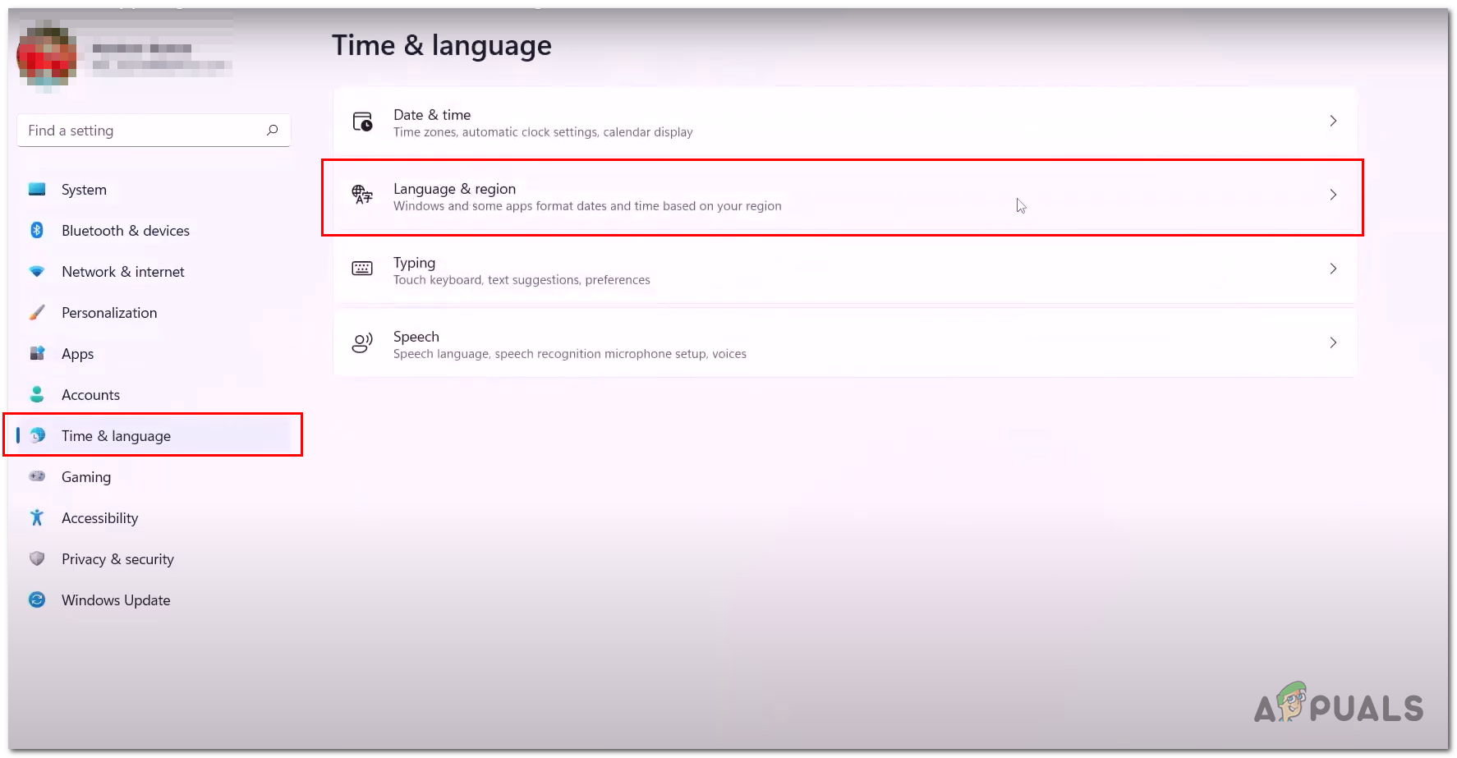The width and height of the screenshot is (1457, 758).
Task: Expand the Typing chevron arrow
Action: [x=1333, y=269]
